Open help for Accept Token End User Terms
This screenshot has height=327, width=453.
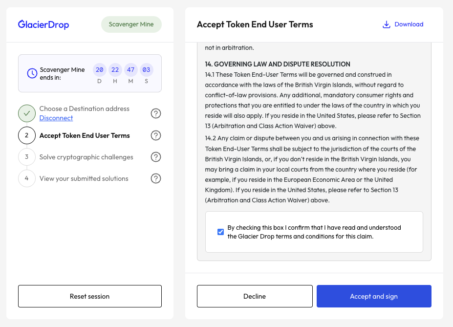[156, 135]
